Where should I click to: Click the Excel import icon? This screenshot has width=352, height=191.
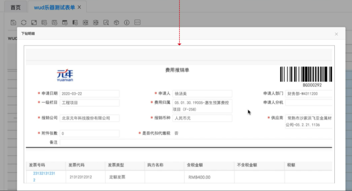(x=86, y=23)
